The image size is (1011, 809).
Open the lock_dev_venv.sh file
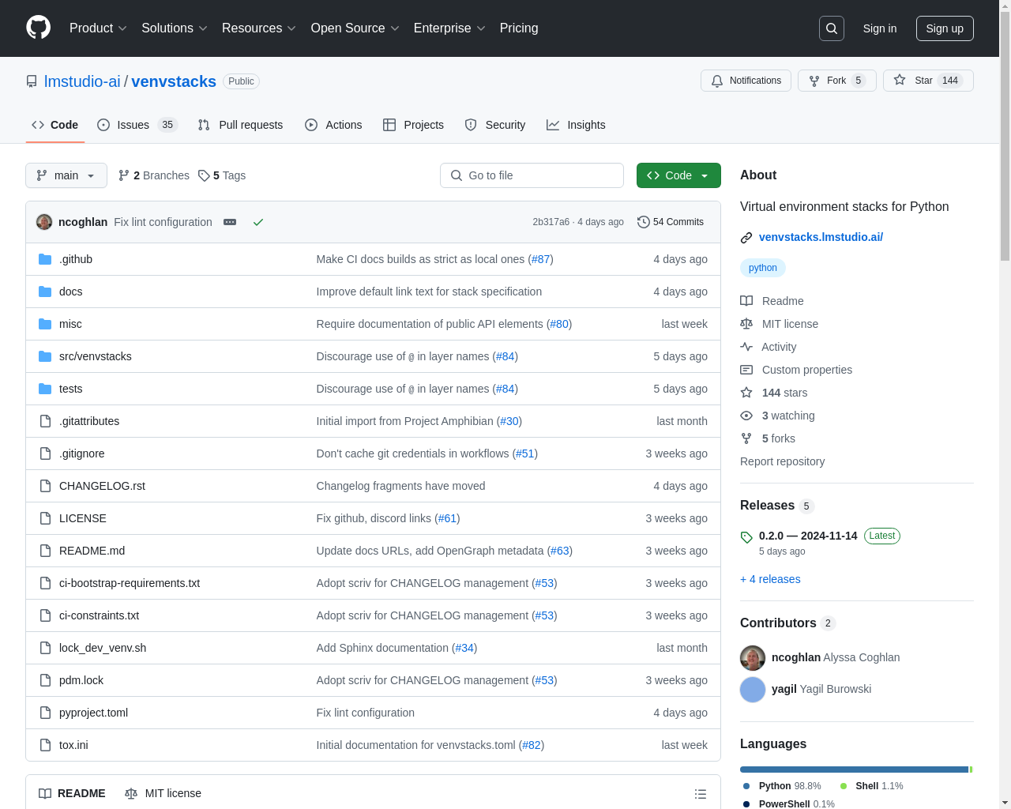coord(103,648)
